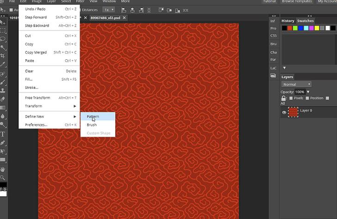Enable the Position lock checkbox

coord(307,98)
